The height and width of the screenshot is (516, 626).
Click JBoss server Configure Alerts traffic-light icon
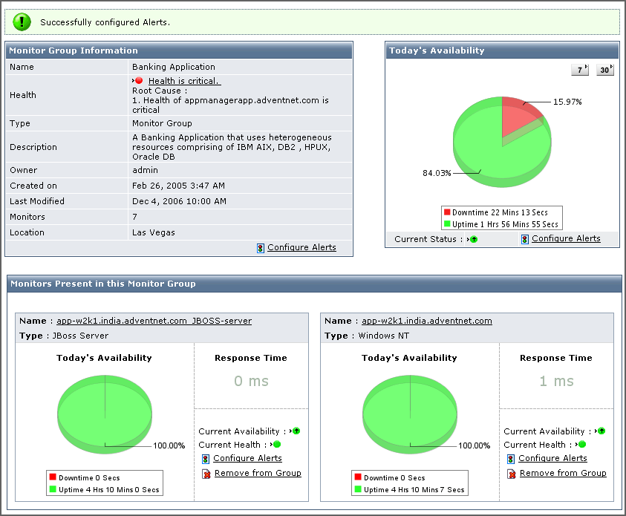[206, 459]
